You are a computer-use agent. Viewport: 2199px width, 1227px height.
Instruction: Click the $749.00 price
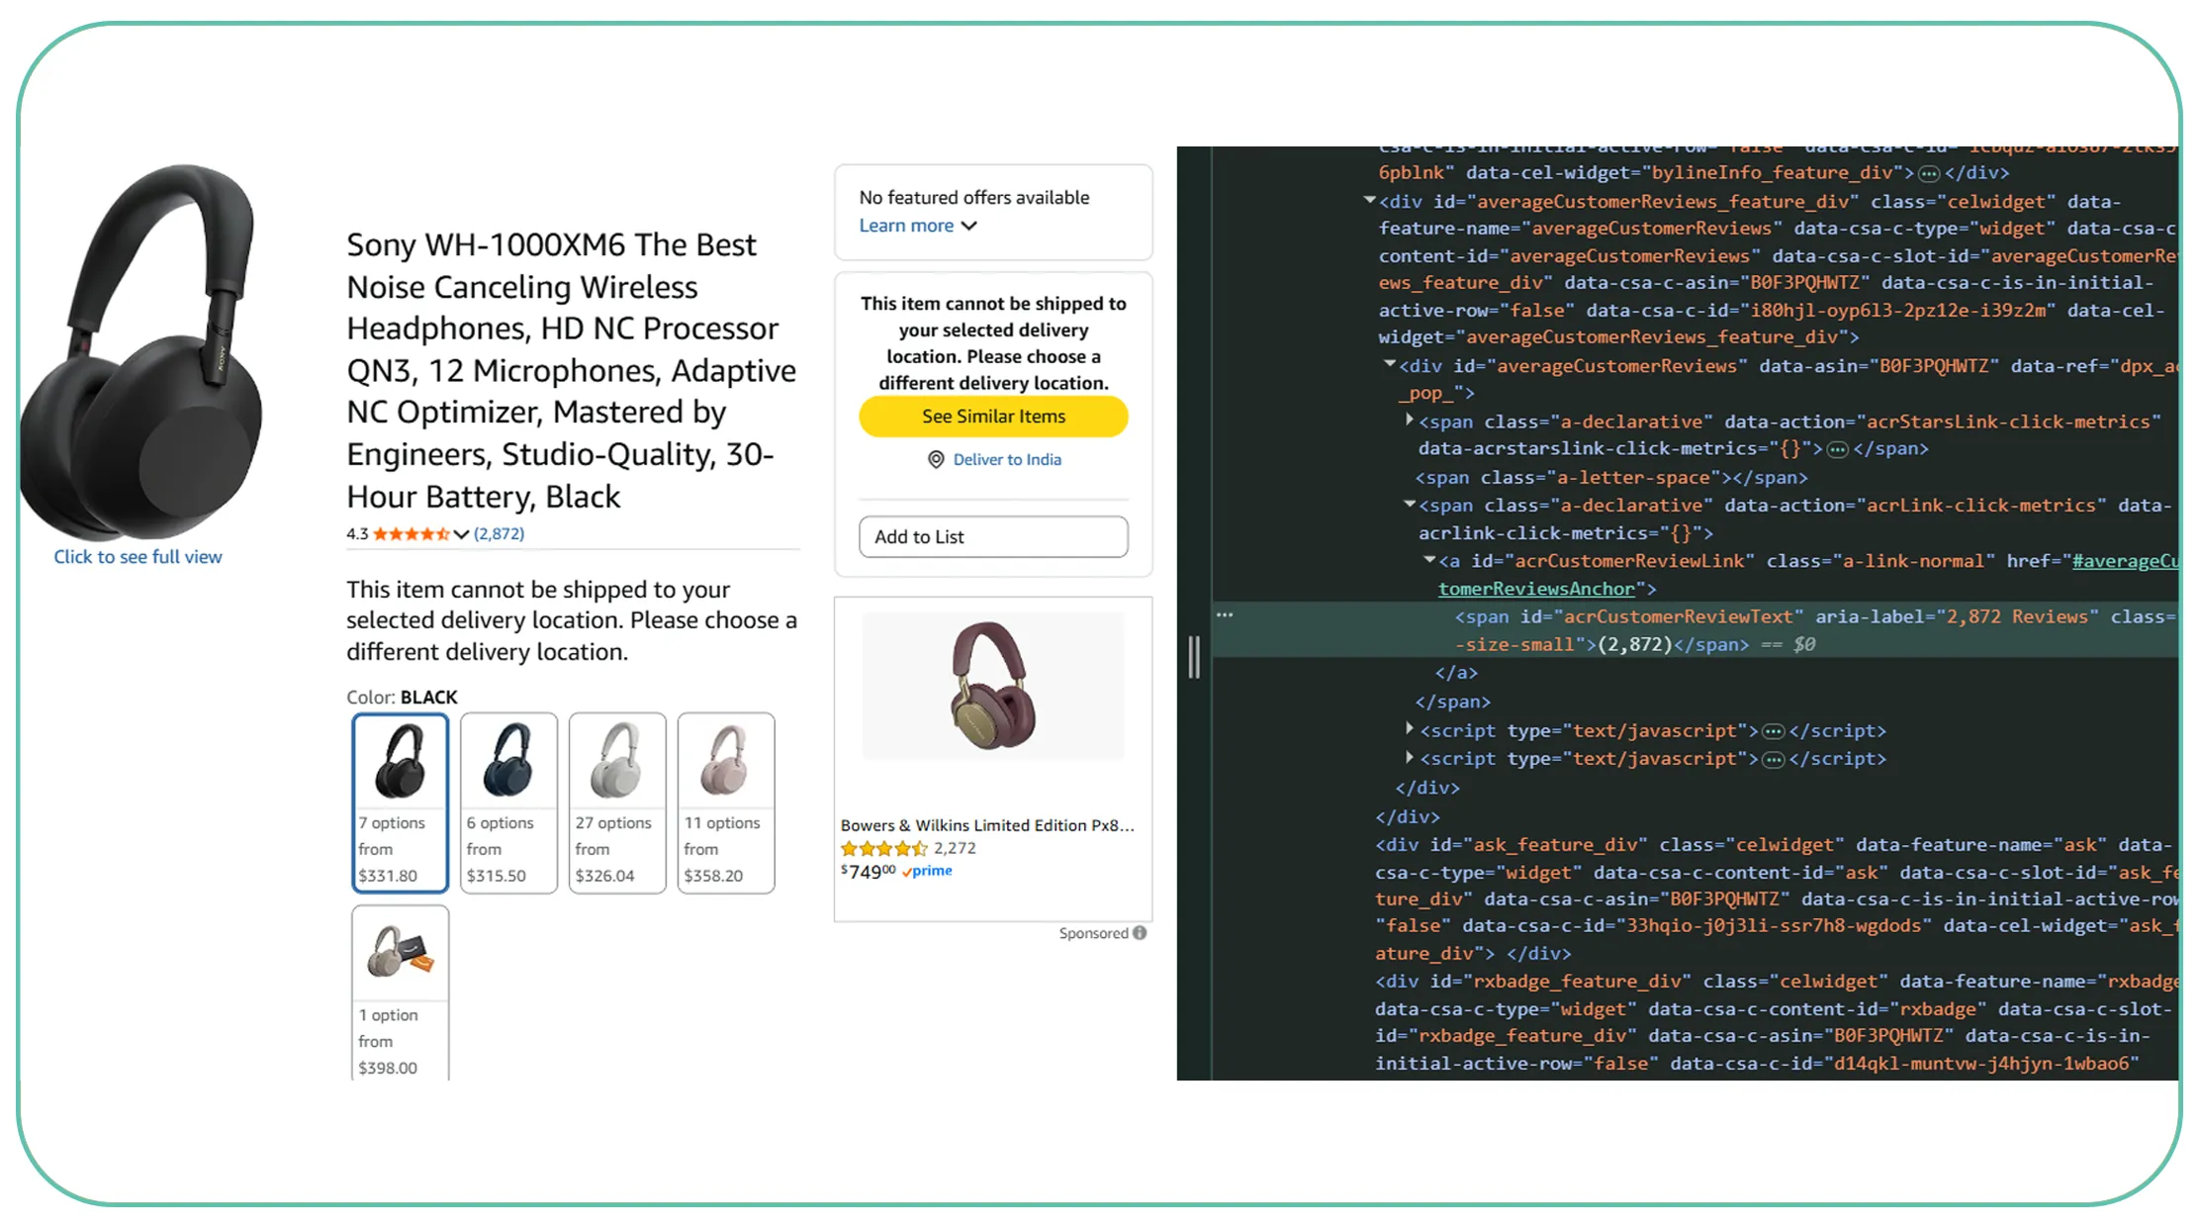click(x=869, y=872)
